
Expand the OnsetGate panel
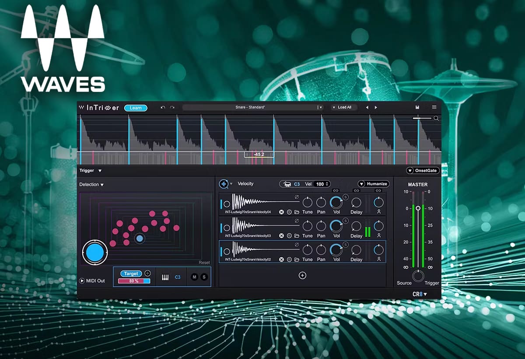point(423,171)
